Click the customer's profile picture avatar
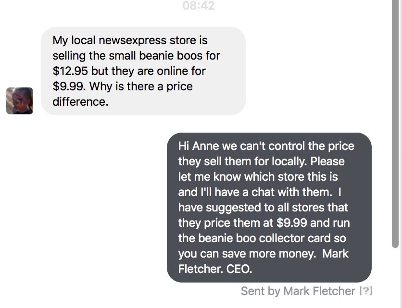The image size is (402, 308). (x=20, y=101)
